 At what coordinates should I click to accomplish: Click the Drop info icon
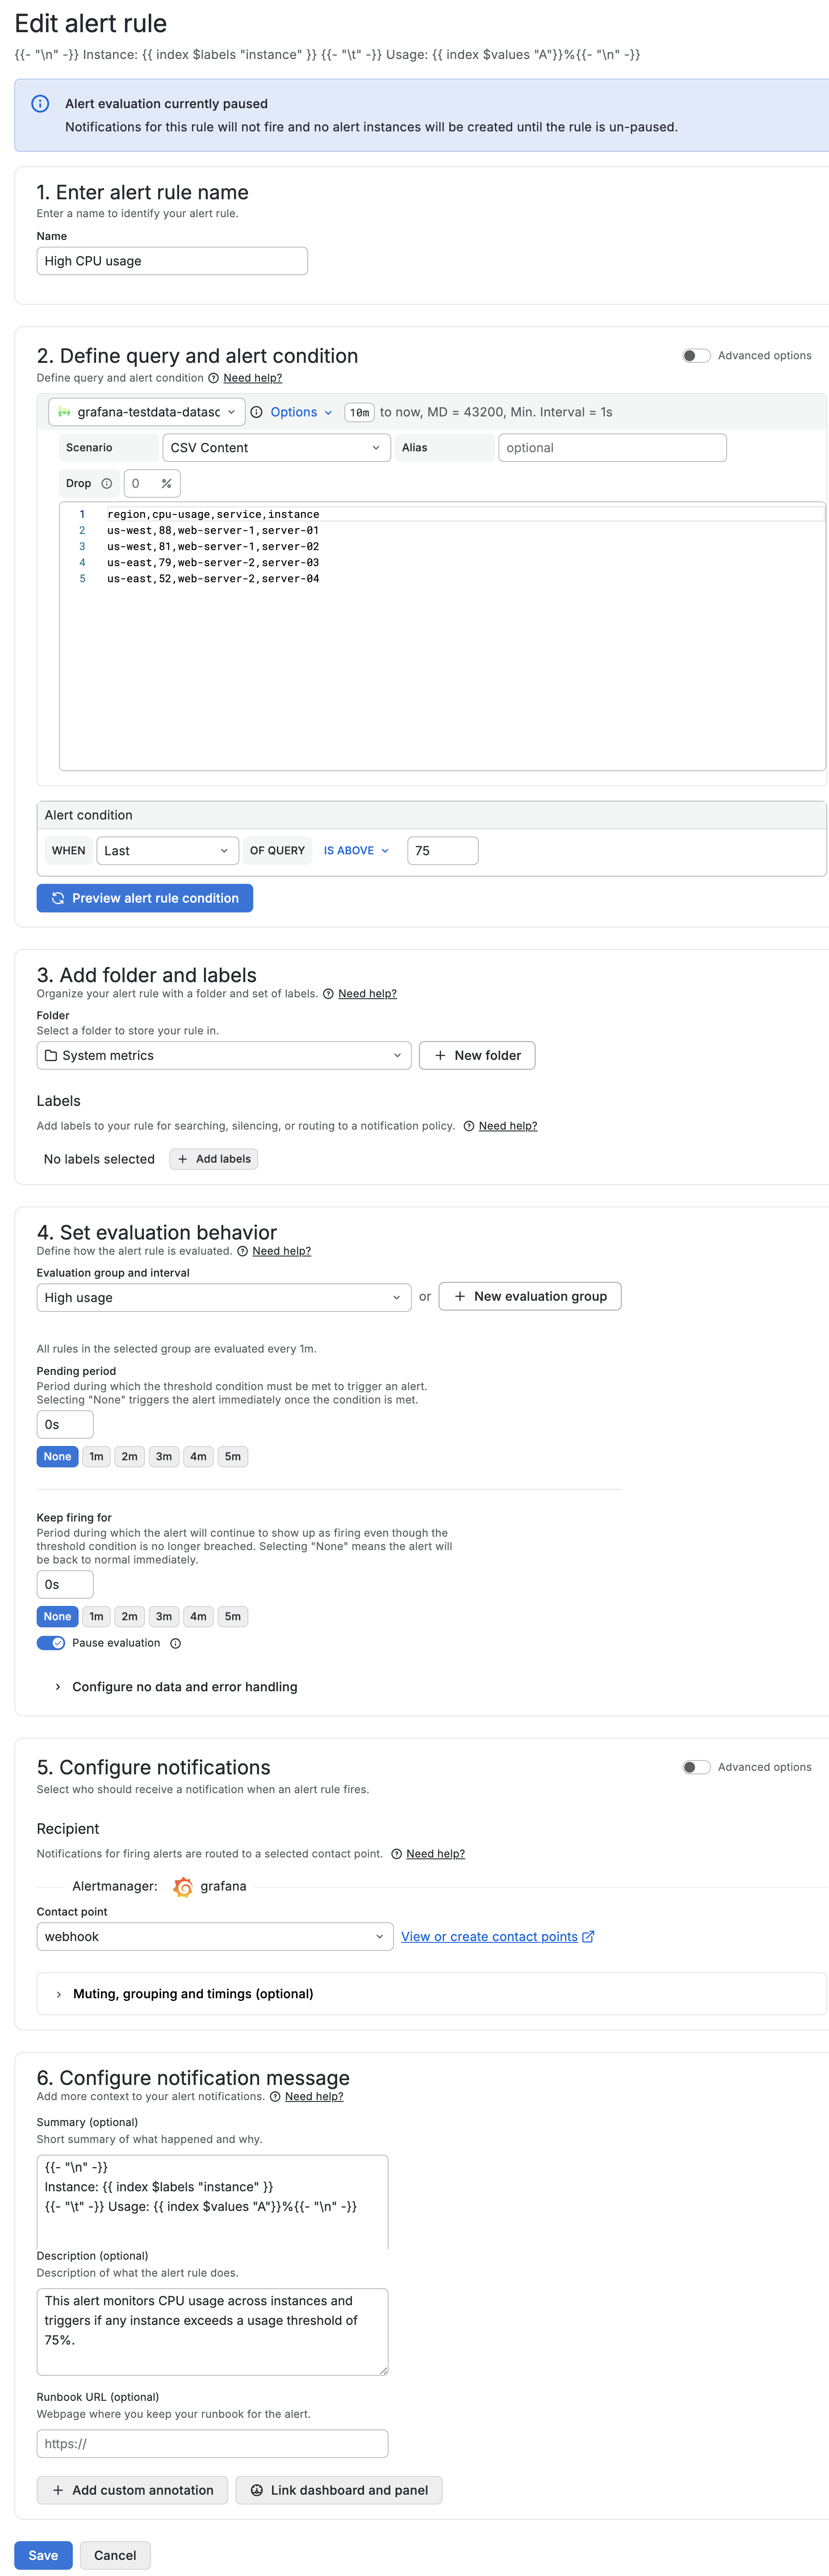(x=107, y=484)
